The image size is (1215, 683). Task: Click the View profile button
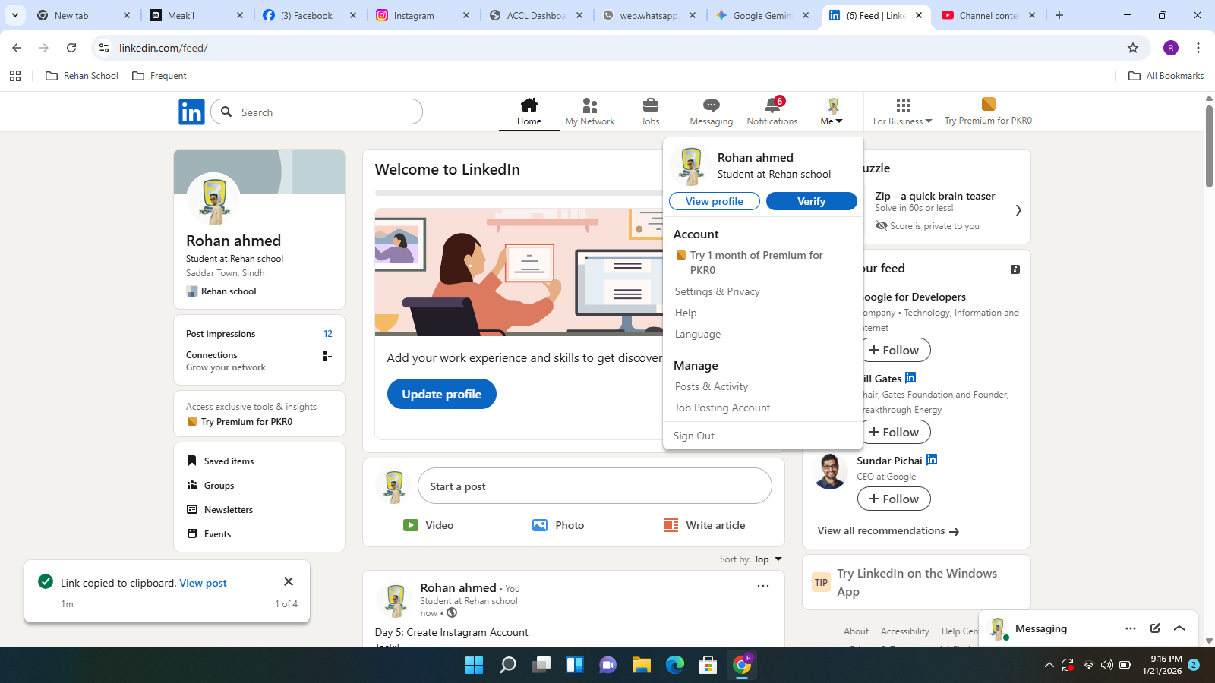[x=714, y=201]
